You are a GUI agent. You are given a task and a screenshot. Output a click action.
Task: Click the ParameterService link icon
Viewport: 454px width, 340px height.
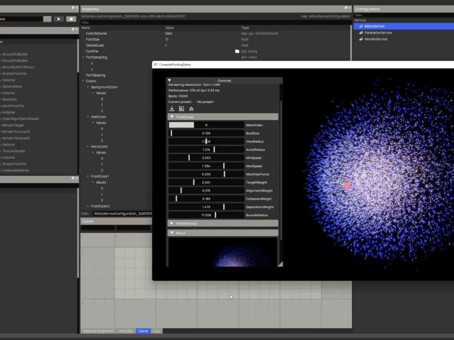point(361,33)
